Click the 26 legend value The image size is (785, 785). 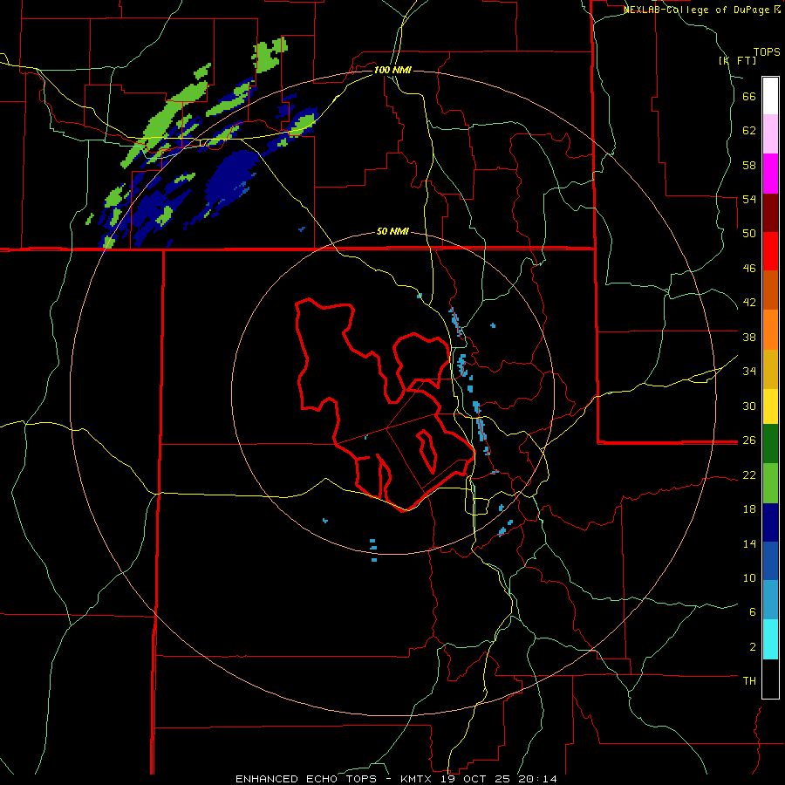(749, 440)
